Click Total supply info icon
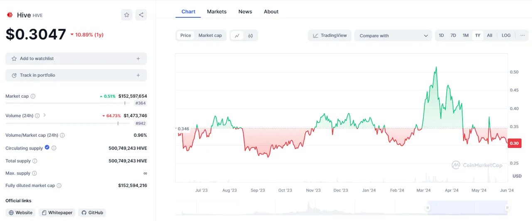532x221 pixels. 35,161
